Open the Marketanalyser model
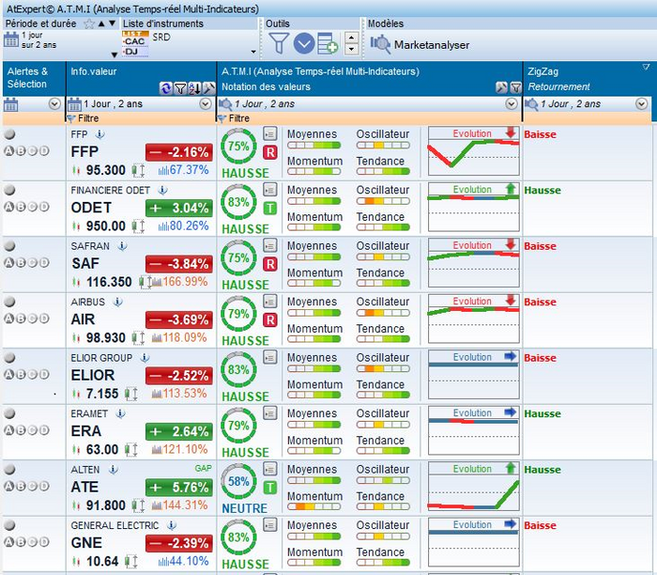 pyautogui.click(x=420, y=44)
